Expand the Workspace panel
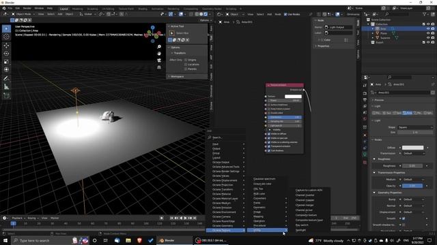This screenshot has width=437, height=245. pos(178,76)
